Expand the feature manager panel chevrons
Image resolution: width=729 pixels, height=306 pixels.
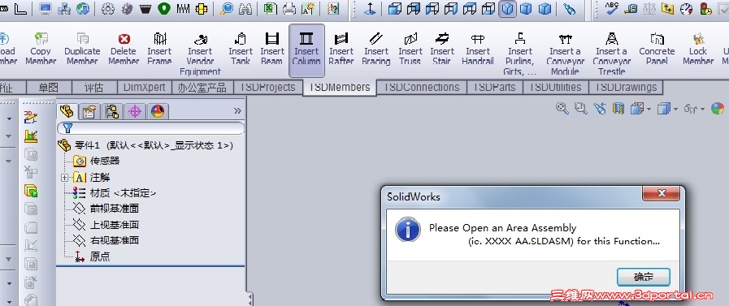pos(237,111)
